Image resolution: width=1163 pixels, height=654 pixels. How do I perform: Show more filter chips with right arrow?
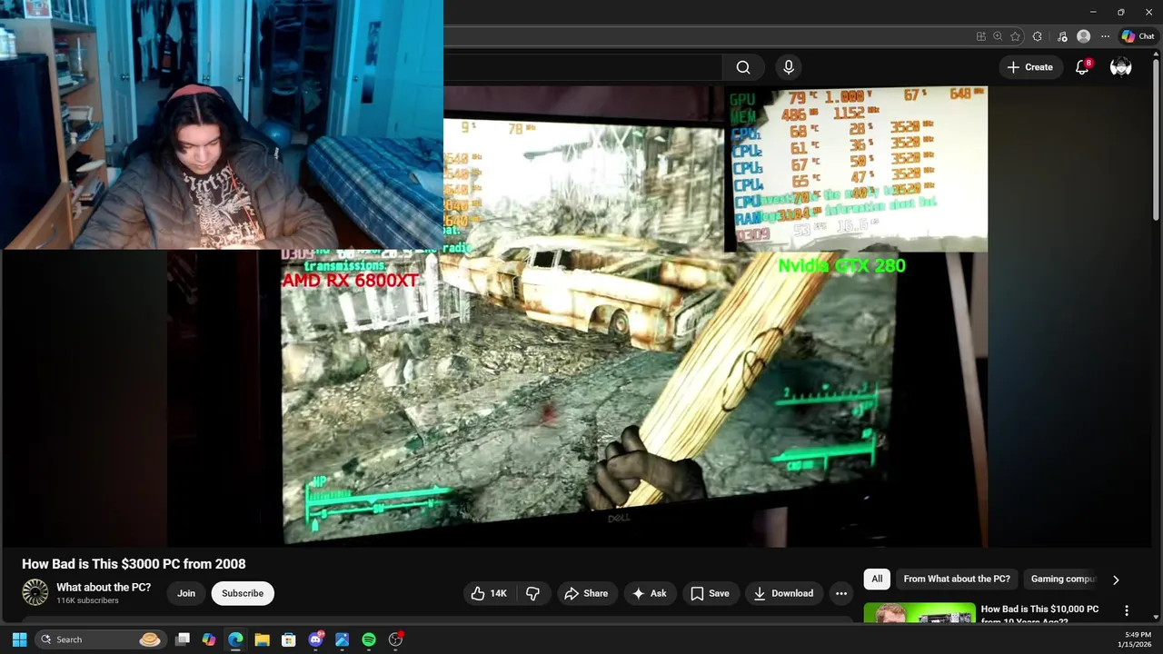click(1116, 580)
